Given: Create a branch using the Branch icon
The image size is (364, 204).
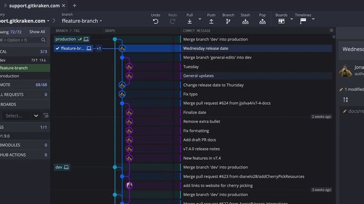Looking at the screenshot, I should tap(228, 22).
